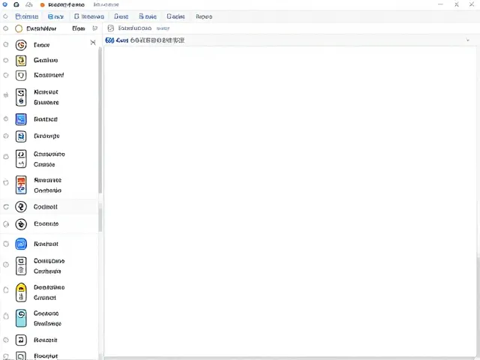Toggle radio beside the yellow capsule icon
Image resolution: width=480 pixels, height=360 pixels.
click(x=6, y=290)
